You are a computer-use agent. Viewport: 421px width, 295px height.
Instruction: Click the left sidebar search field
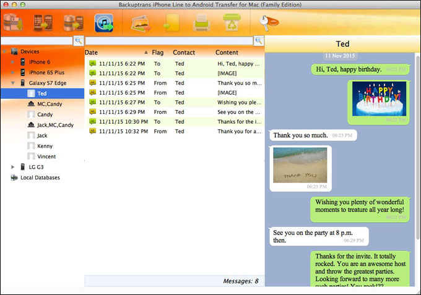coord(37,41)
